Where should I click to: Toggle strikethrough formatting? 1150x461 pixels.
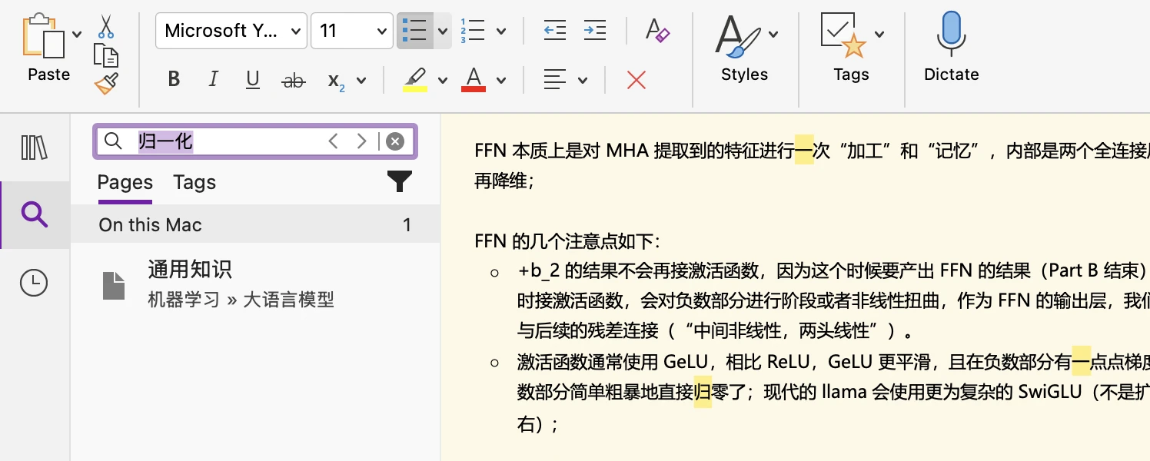[x=294, y=79]
